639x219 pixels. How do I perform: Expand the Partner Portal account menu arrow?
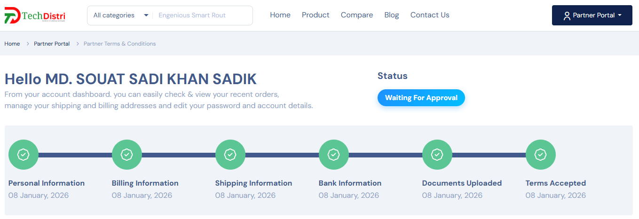pyautogui.click(x=620, y=16)
